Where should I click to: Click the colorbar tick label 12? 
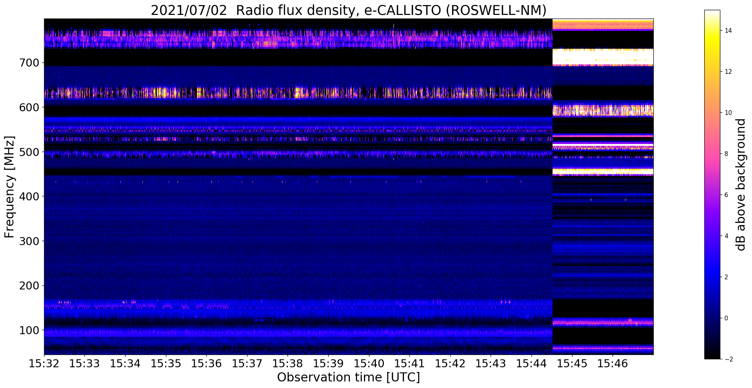728,72
